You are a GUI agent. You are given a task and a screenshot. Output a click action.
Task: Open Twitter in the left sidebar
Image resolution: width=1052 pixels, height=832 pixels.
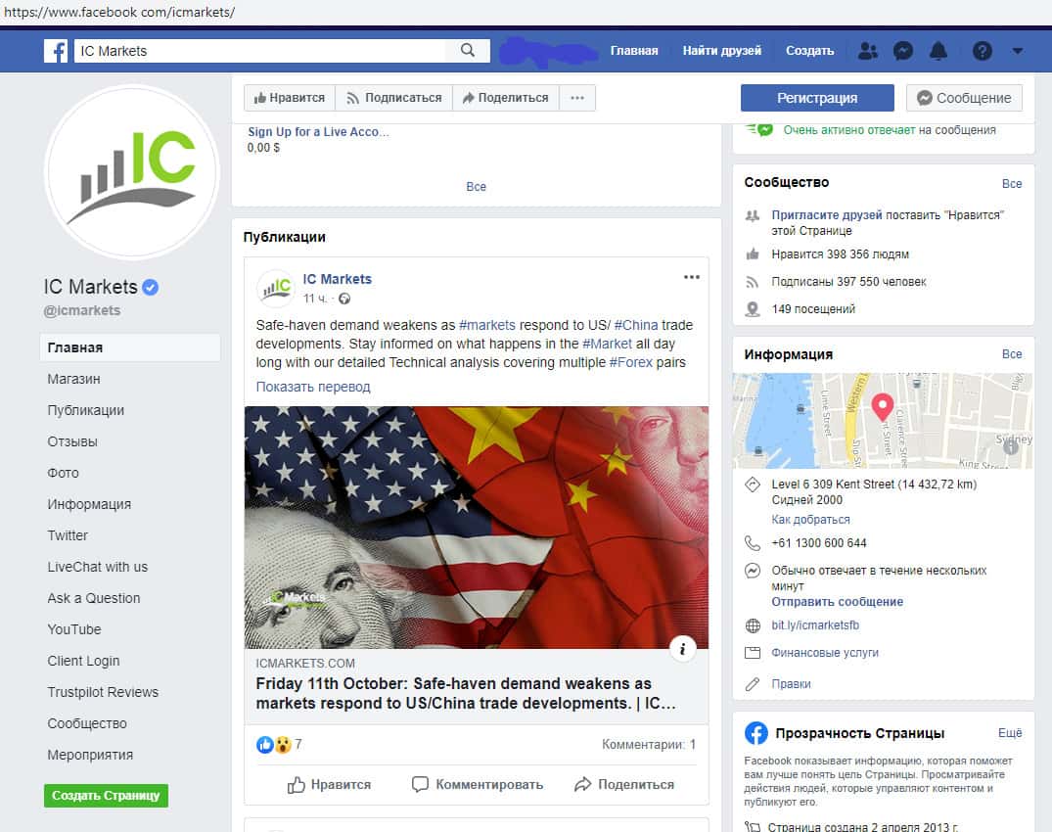coord(68,535)
